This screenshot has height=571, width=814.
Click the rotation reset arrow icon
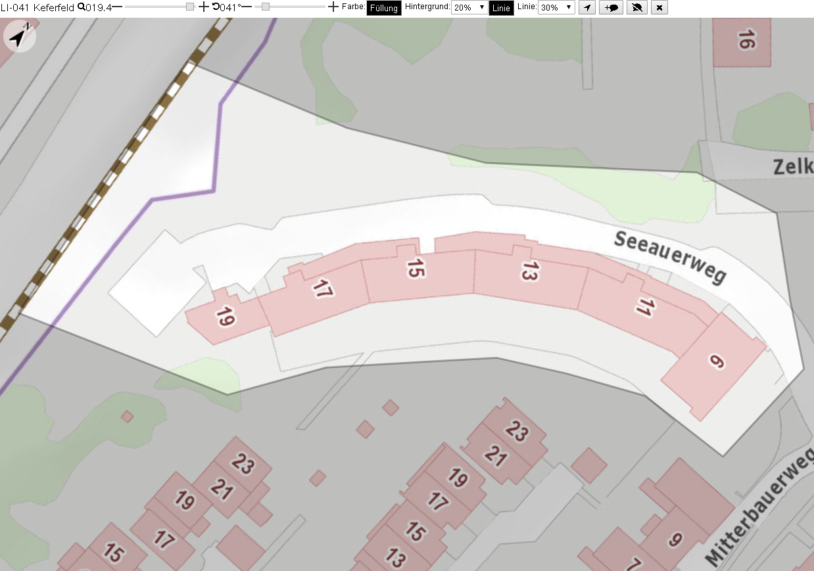click(x=216, y=7)
